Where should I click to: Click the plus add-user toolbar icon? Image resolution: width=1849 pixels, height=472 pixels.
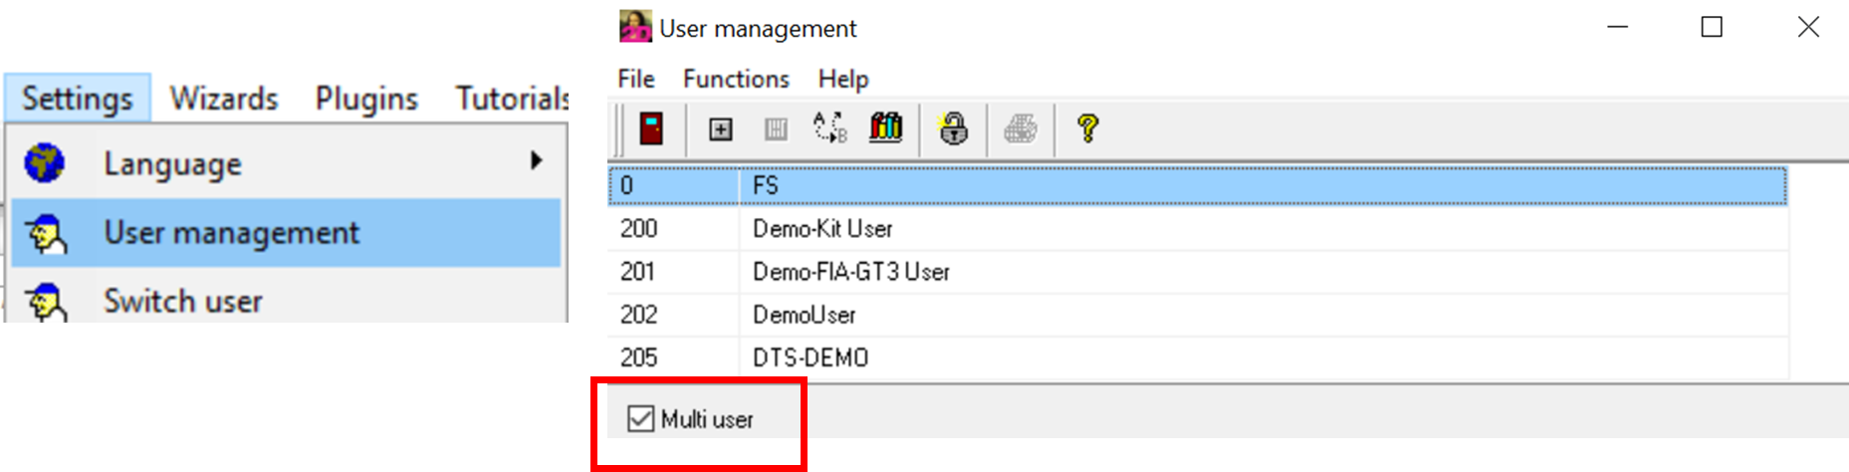(x=720, y=129)
